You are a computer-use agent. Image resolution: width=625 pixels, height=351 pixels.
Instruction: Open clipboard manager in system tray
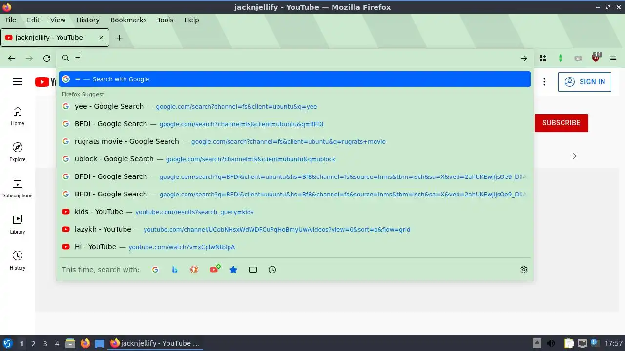[x=569, y=344]
